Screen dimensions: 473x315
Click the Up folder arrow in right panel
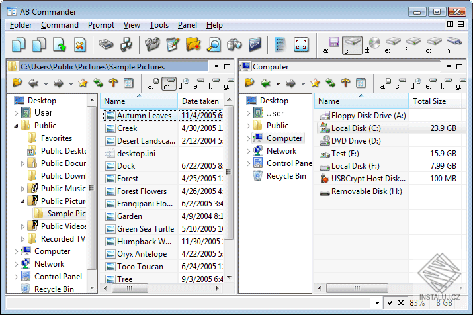tap(346, 83)
